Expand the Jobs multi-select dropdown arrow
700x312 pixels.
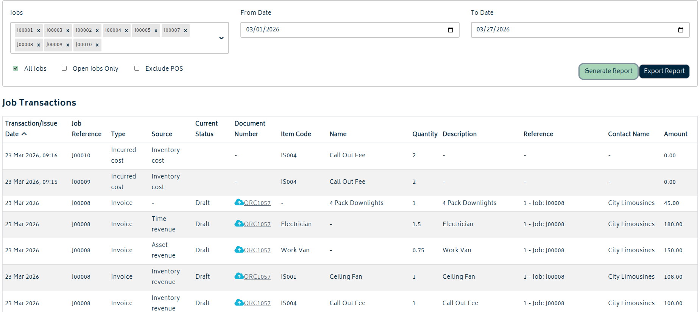point(221,38)
